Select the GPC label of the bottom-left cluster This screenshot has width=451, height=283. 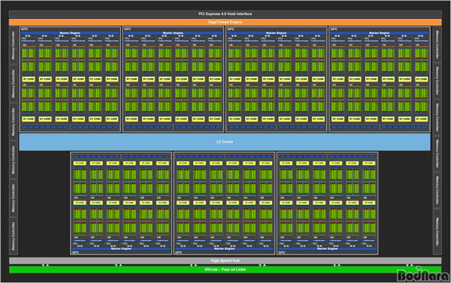[x=76, y=252]
